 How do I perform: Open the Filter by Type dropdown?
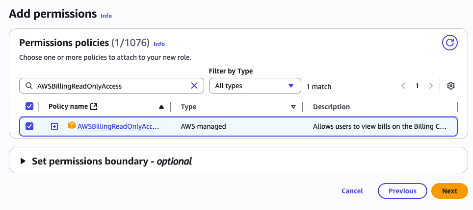pyautogui.click(x=255, y=86)
